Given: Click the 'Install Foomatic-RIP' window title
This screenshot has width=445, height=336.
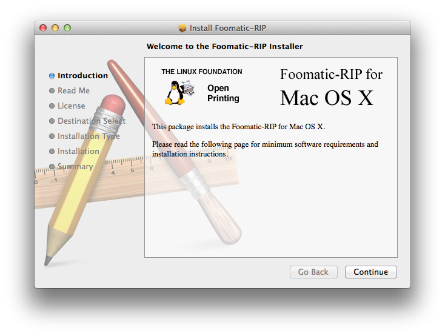Looking at the screenshot, I should point(227,28).
